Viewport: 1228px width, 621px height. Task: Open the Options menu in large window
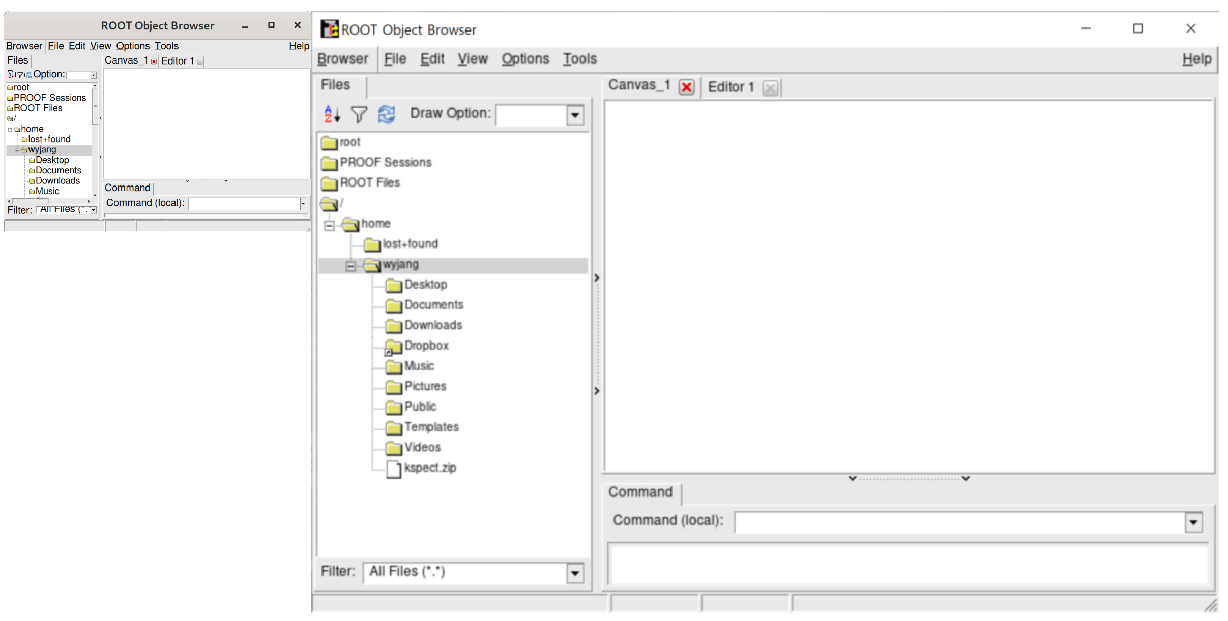[525, 59]
